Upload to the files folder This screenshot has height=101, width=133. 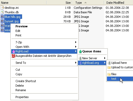[x=120, y=74]
